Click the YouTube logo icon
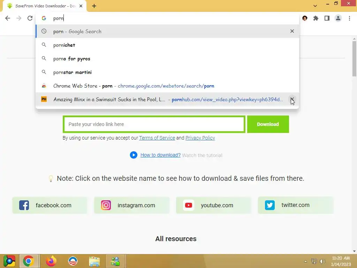 click(x=189, y=205)
